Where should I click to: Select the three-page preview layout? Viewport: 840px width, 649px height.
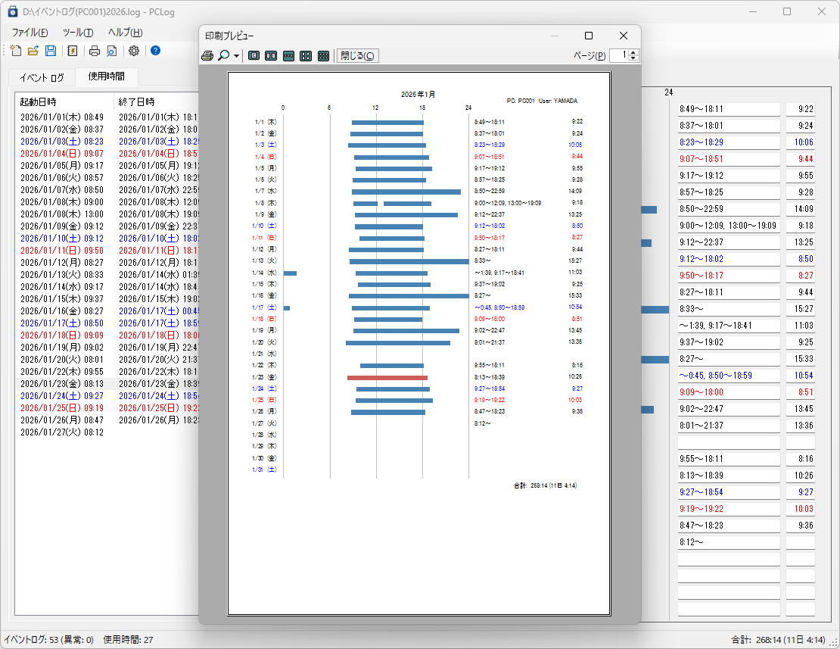coord(288,55)
